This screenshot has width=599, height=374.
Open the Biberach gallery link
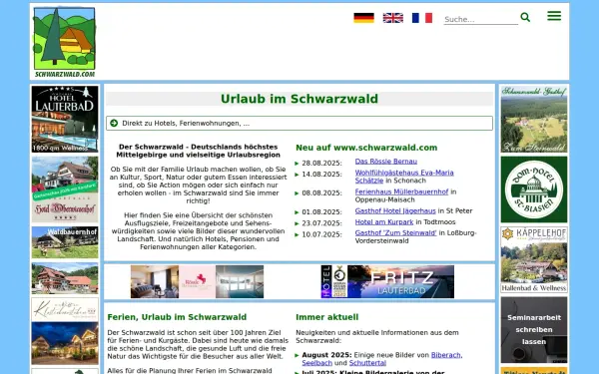tap(446, 355)
